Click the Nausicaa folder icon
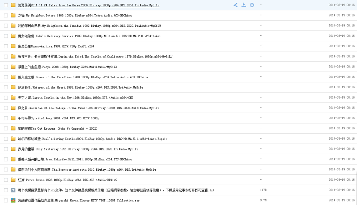 (13, 108)
